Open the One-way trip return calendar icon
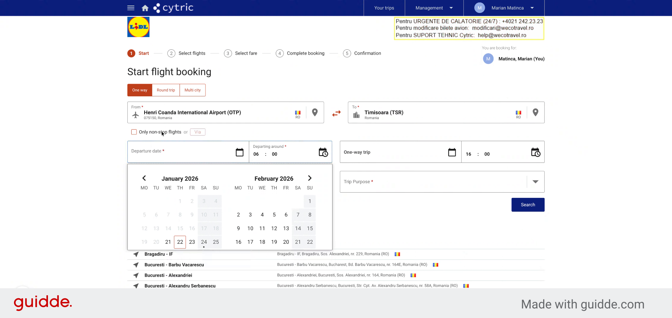Viewport: 672px width, 318px height. tap(452, 152)
